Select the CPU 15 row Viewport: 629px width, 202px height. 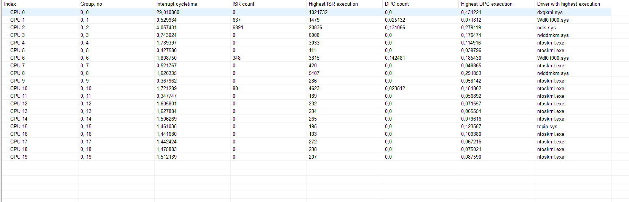pos(19,126)
